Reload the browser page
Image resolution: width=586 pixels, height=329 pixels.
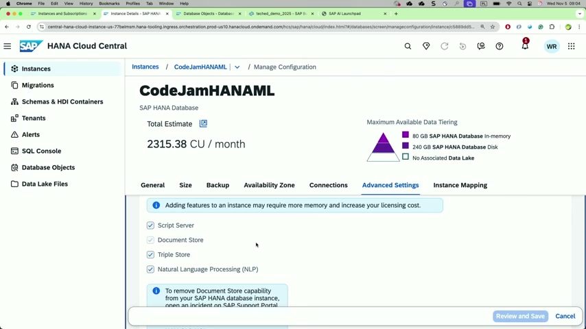click(x=28, y=27)
